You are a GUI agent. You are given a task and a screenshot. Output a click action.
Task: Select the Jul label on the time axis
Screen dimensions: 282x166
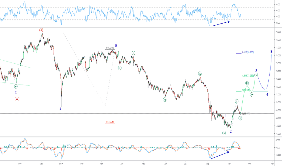185,164
